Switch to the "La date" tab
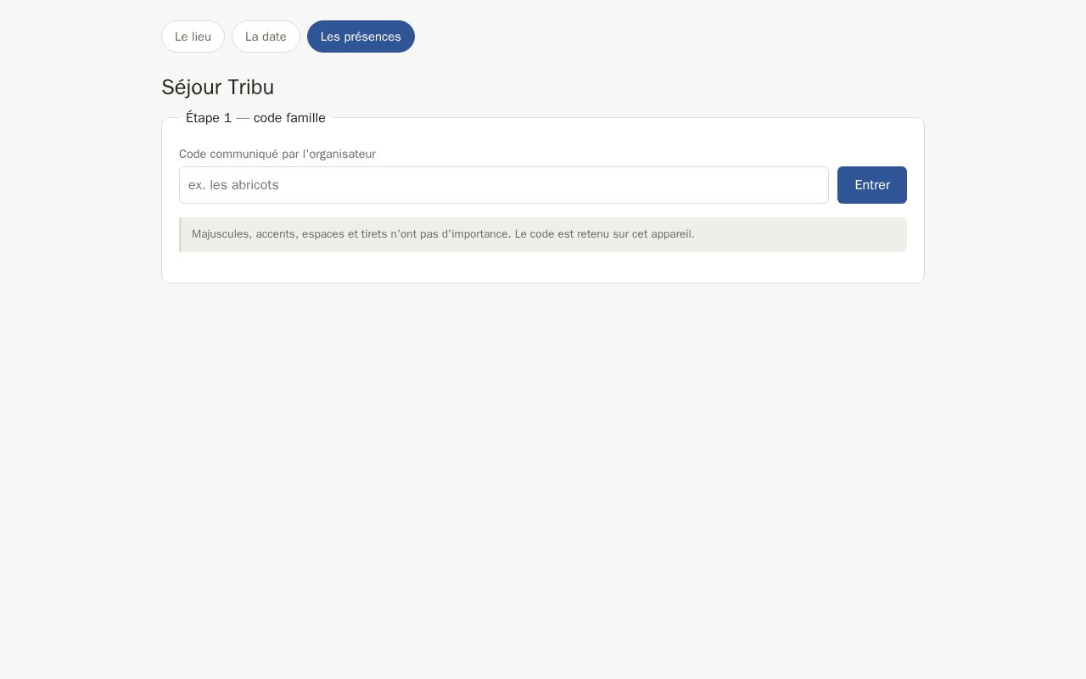1086x679 pixels. pos(266,36)
